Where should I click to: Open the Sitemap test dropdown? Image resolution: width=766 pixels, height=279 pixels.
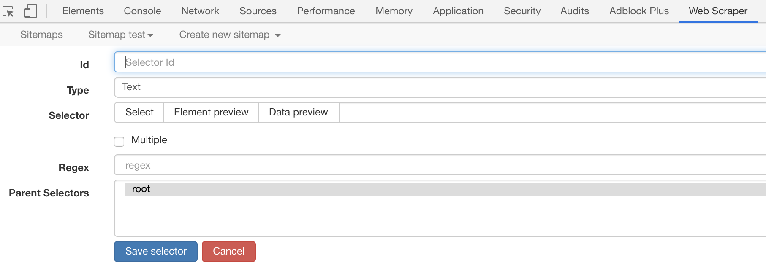[x=120, y=35]
